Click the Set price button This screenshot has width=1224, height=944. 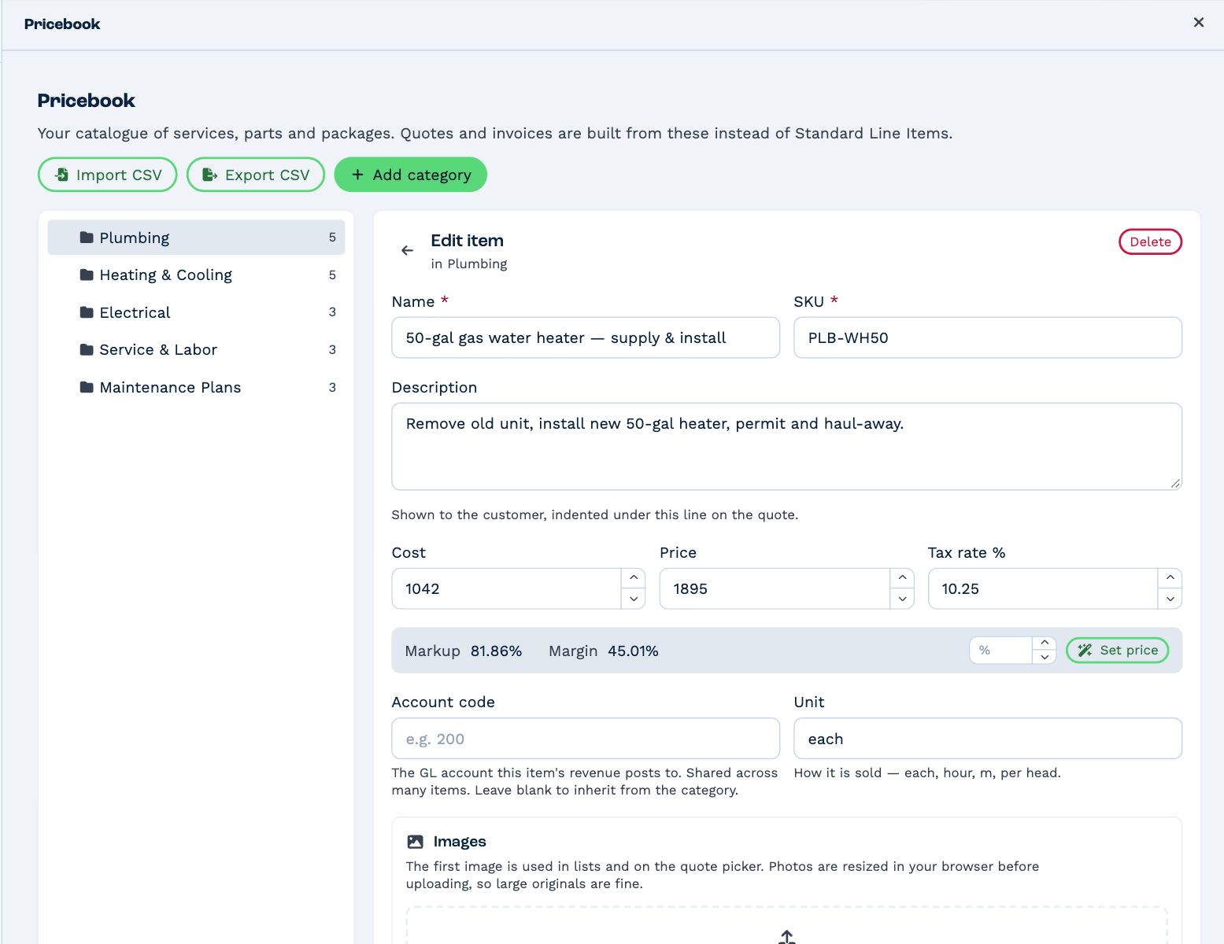click(x=1117, y=651)
